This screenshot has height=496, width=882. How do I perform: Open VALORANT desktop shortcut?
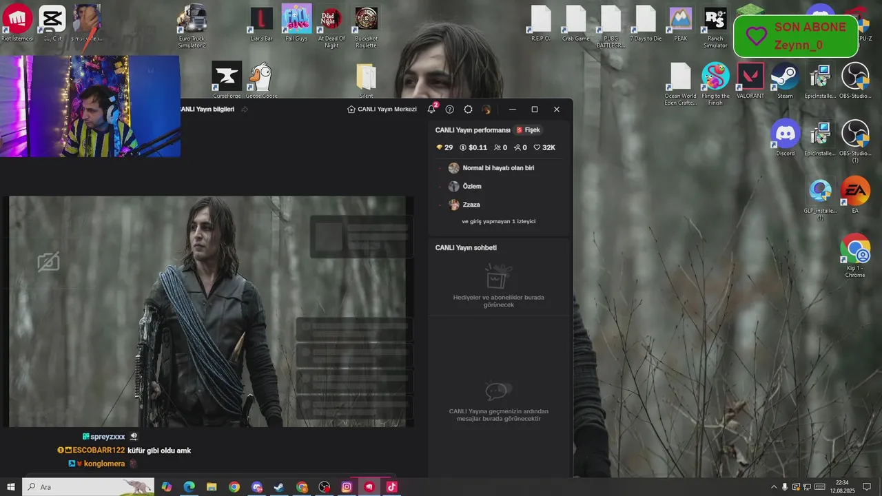point(750,81)
